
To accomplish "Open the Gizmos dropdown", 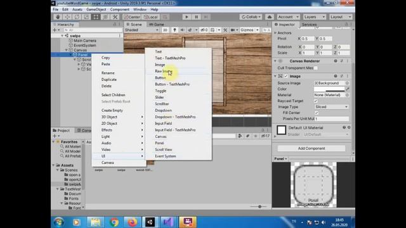I will click(249, 30).
